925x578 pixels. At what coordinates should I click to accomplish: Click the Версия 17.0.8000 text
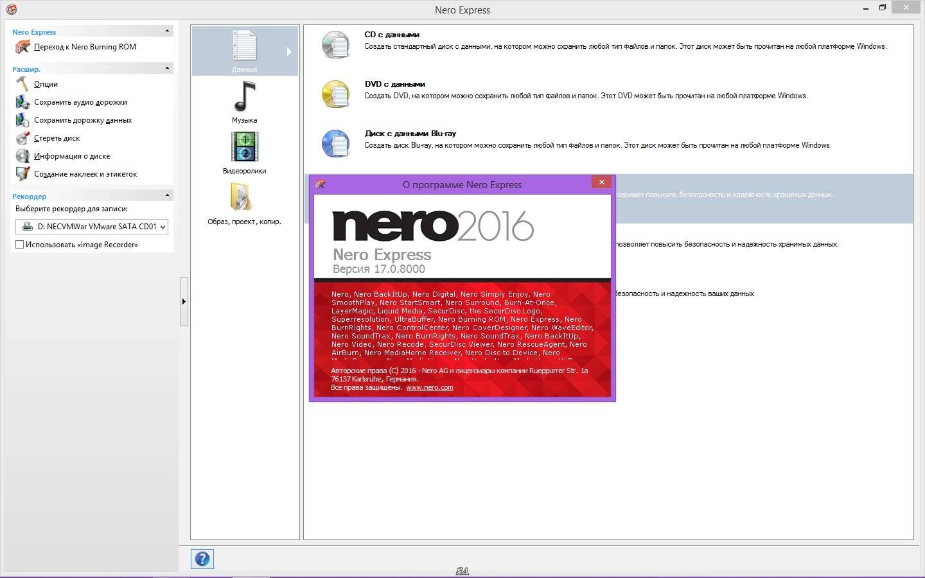[x=379, y=269]
